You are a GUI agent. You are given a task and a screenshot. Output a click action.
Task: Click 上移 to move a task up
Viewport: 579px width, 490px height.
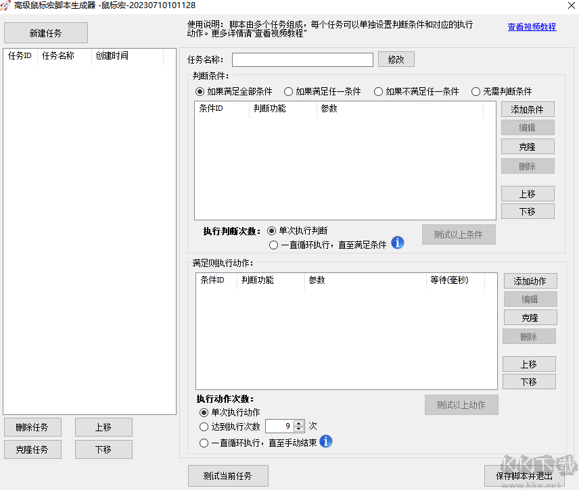pyautogui.click(x=103, y=427)
